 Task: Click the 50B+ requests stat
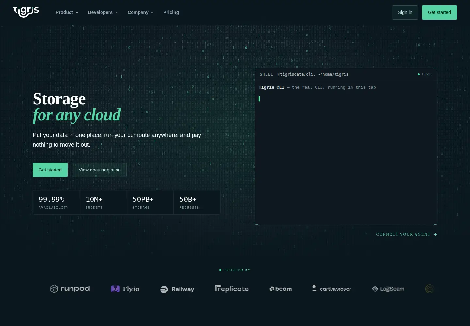[197, 202]
